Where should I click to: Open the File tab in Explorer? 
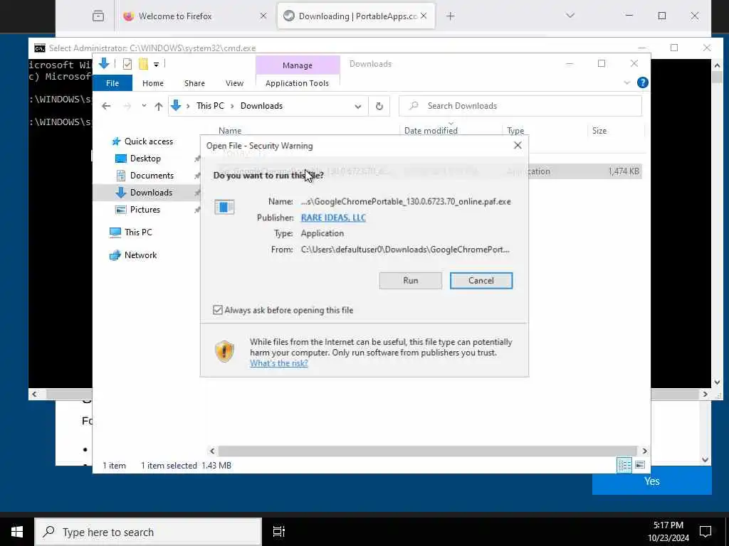pos(112,83)
